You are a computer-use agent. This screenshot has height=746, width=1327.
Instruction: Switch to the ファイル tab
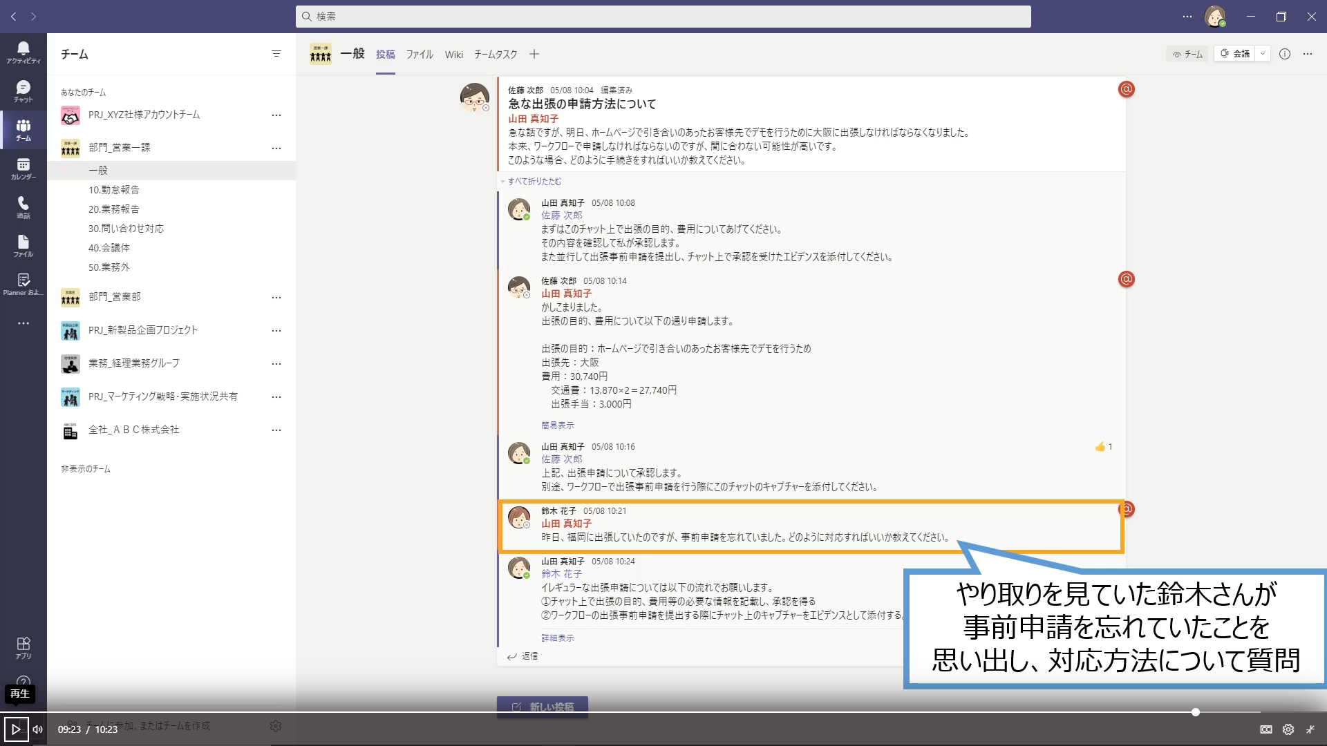(x=420, y=54)
